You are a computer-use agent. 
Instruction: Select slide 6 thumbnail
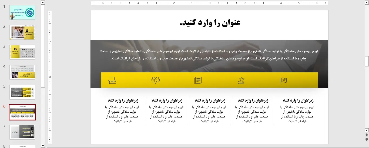[x=22, y=112]
